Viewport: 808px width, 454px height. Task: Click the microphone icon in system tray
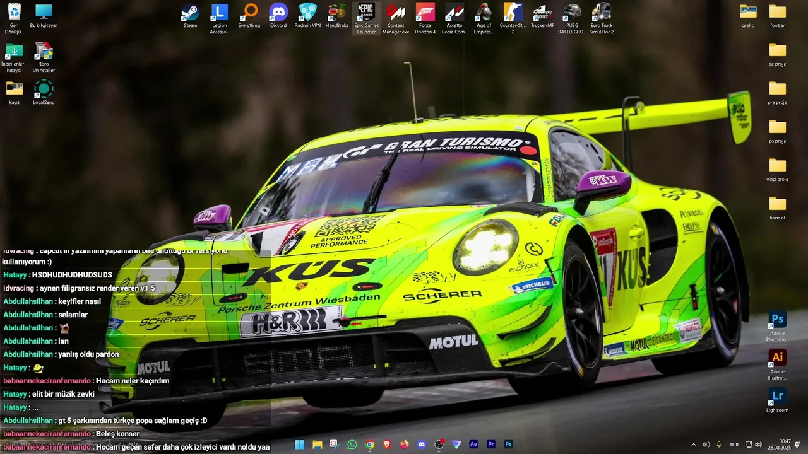click(719, 445)
